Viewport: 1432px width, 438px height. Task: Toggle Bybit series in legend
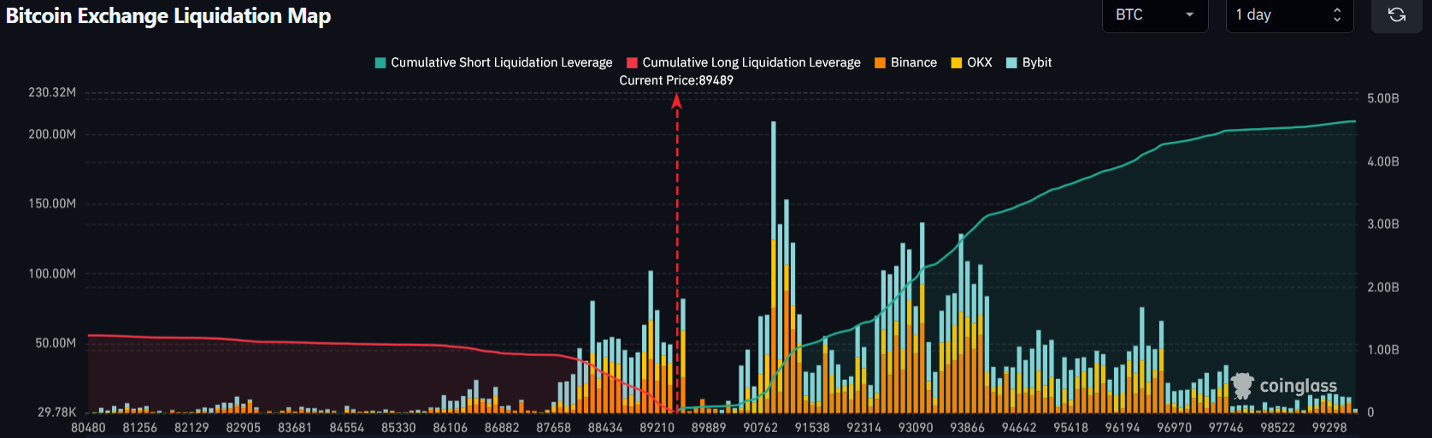1029,62
